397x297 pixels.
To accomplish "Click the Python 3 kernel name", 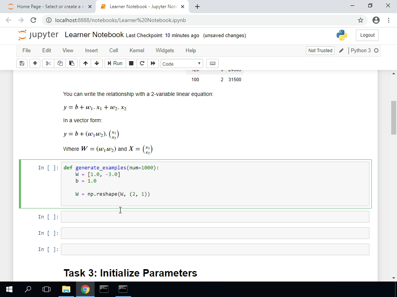I will click(361, 51).
